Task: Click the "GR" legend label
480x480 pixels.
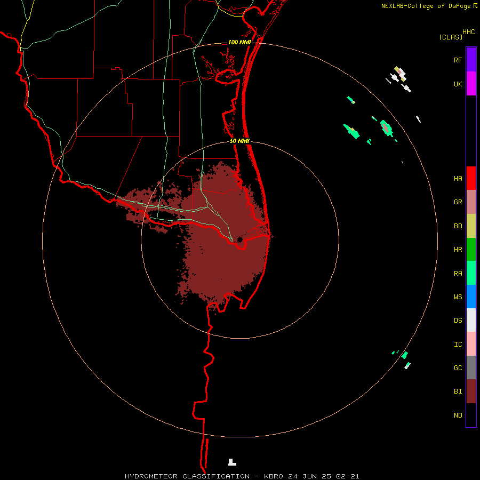Action: click(458, 202)
